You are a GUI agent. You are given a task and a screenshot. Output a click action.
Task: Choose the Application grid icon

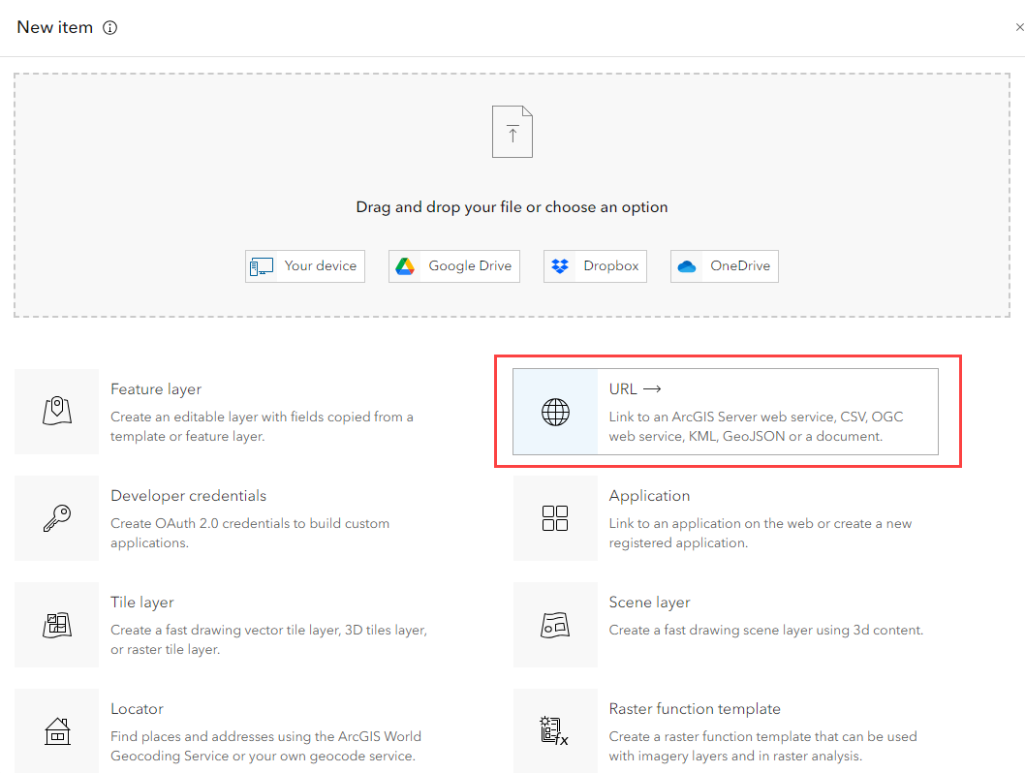555,518
